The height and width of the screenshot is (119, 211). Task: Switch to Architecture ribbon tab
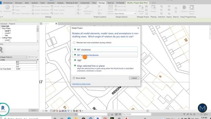click(8, 3)
